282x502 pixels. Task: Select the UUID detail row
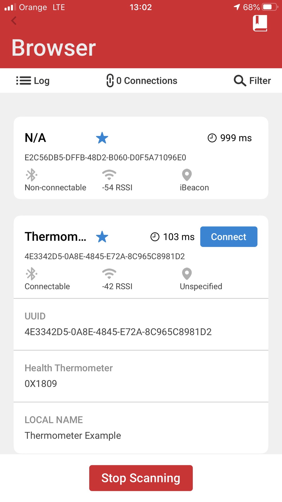141,324
